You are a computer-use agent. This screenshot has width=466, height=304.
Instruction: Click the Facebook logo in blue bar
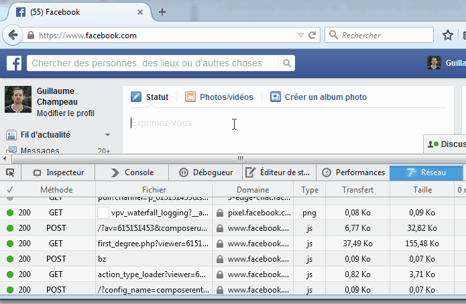(14, 63)
